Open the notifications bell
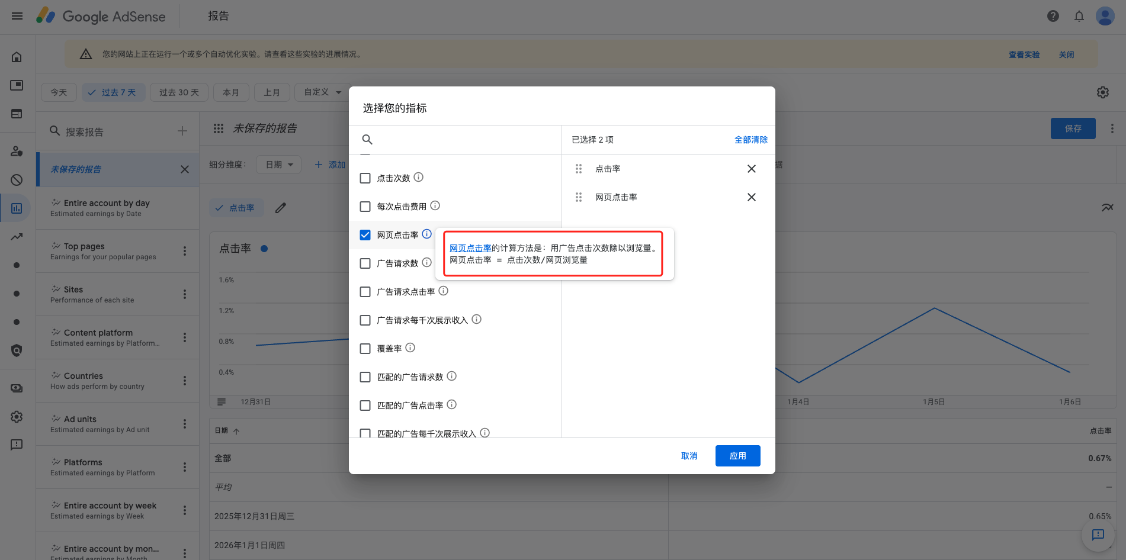The width and height of the screenshot is (1126, 560). click(x=1079, y=16)
